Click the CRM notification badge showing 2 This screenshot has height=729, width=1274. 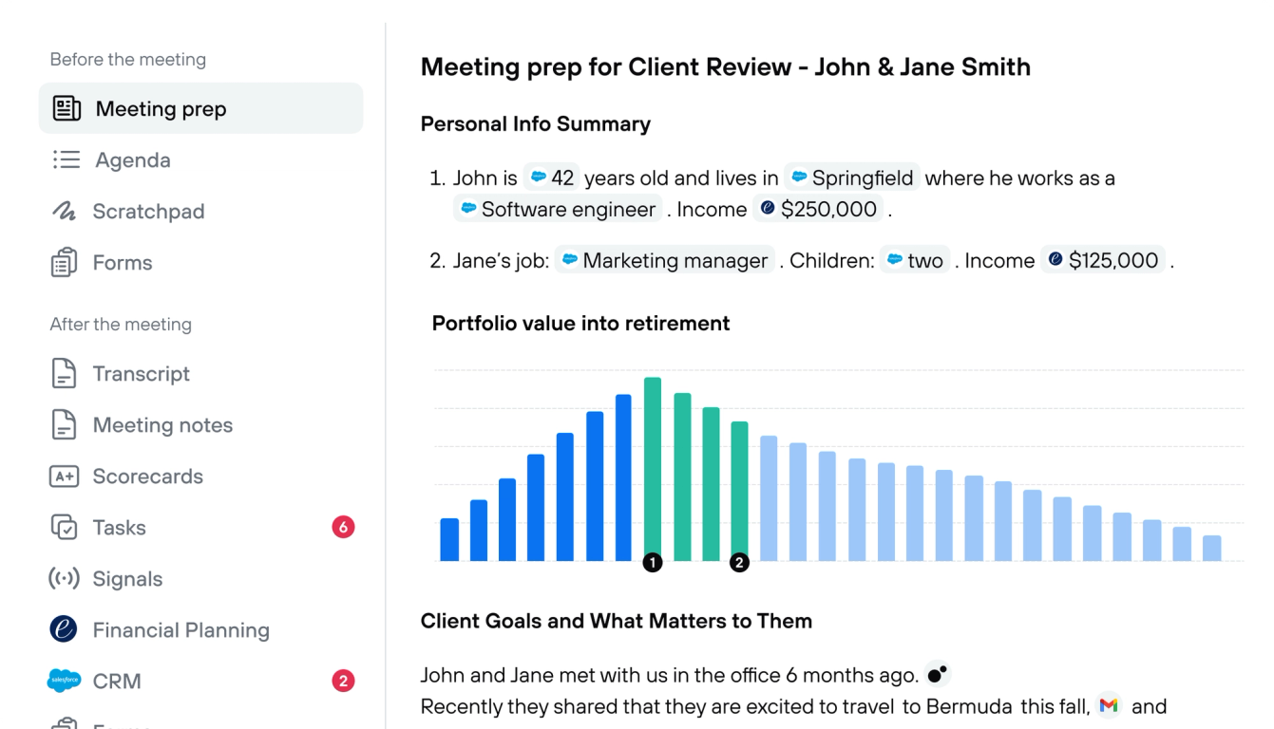coord(343,681)
